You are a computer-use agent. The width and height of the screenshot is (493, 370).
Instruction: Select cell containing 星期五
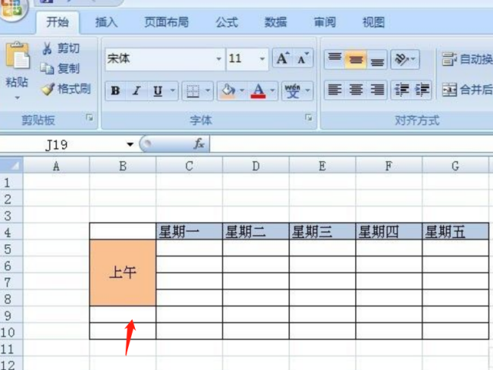point(456,232)
